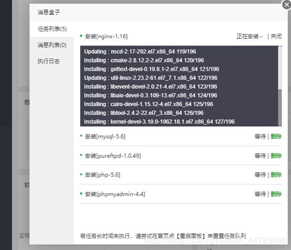Close the message box dialog with X icon
The image size is (291, 250).
point(286,5)
